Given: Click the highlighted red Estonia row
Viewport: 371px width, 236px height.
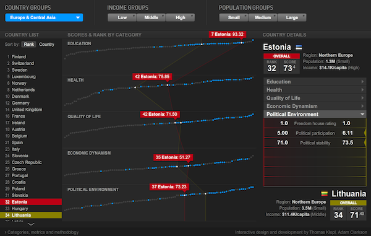Looking at the screenshot, I should click(31, 202).
